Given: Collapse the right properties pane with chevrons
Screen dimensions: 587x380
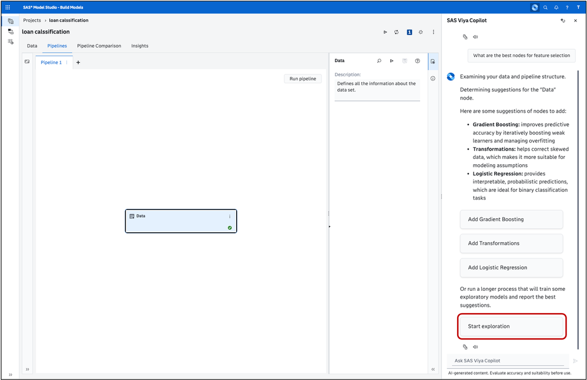Looking at the screenshot, I should point(433,369).
